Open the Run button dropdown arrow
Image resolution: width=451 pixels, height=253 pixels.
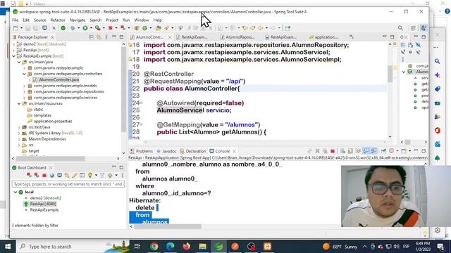91,28
